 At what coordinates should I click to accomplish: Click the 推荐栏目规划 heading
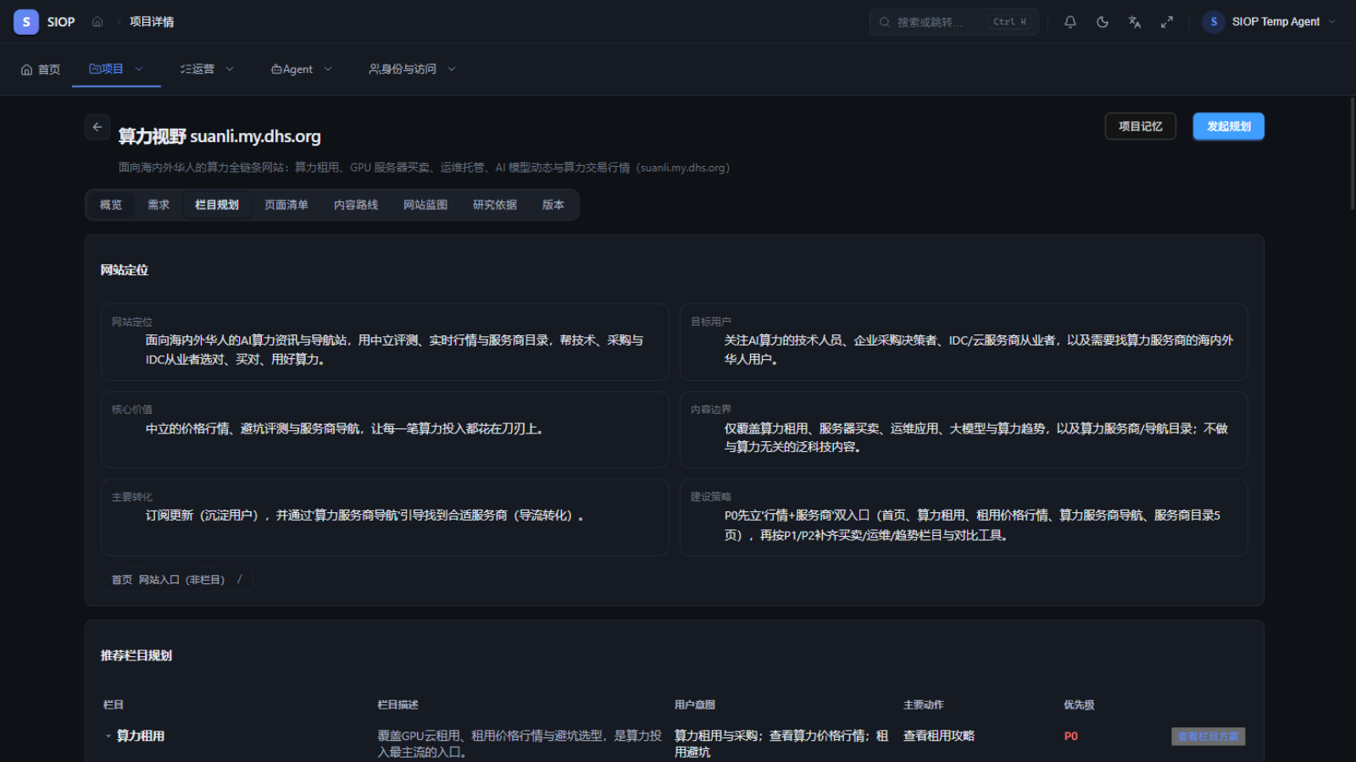[x=136, y=655]
